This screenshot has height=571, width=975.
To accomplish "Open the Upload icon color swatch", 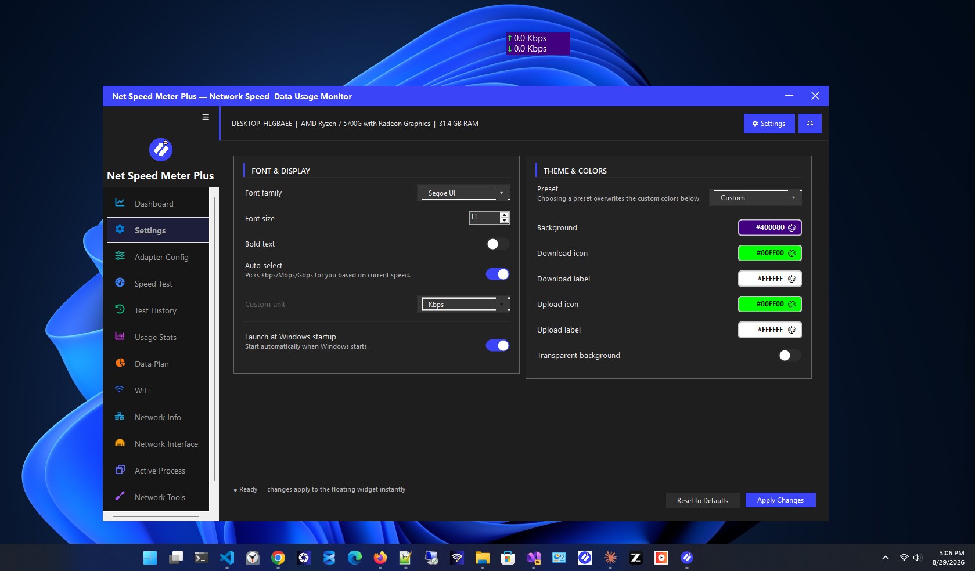I will tap(770, 304).
